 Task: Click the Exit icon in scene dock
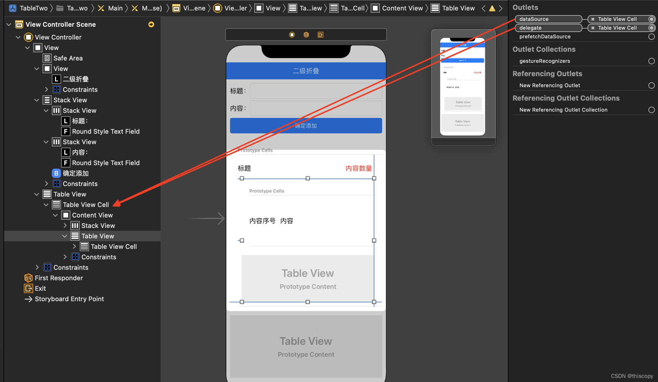click(320, 35)
